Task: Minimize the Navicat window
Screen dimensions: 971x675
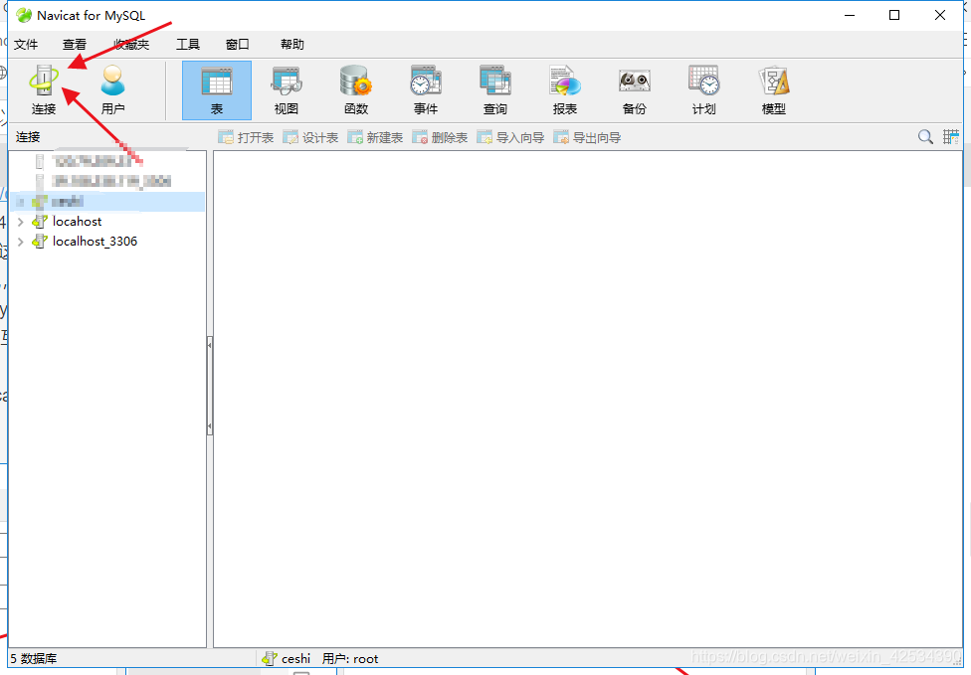Action: [850, 15]
